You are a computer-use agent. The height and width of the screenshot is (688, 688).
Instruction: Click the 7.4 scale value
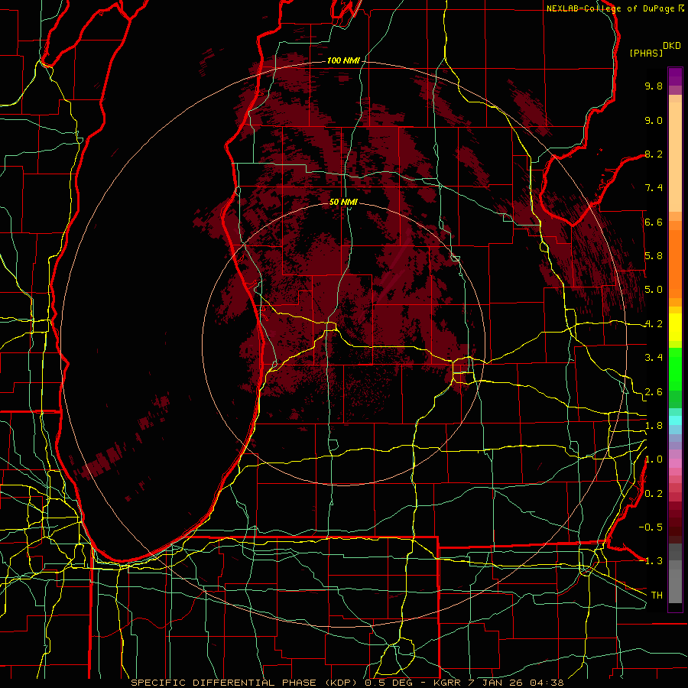654,188
